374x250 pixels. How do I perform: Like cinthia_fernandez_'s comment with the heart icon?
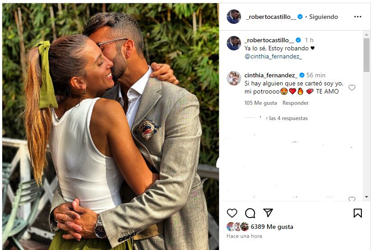tap(352, 88)
